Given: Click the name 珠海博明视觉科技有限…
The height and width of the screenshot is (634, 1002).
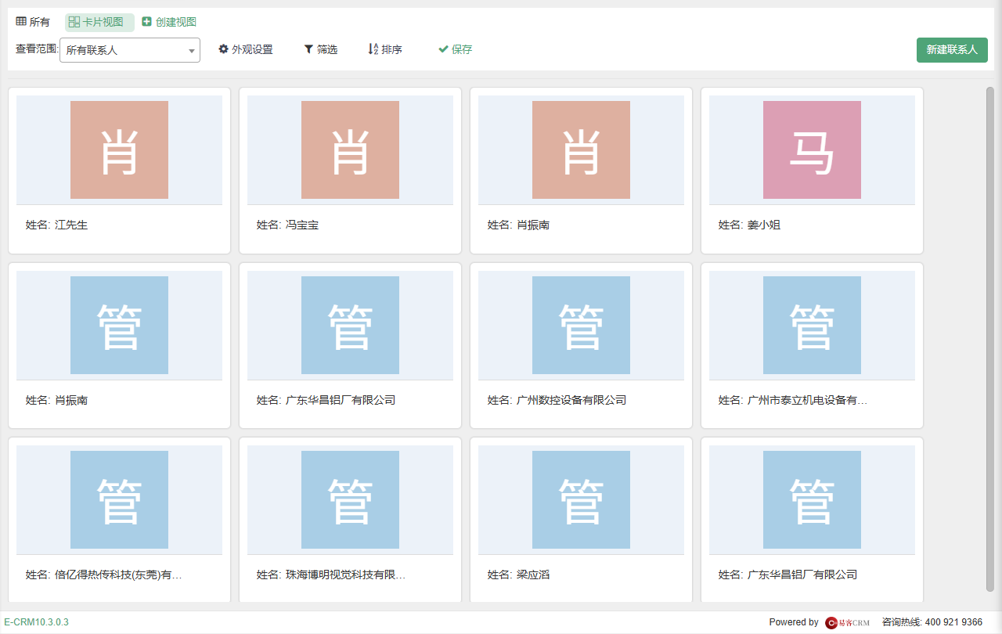Looking at the screenshot, I should coord(345,575).
